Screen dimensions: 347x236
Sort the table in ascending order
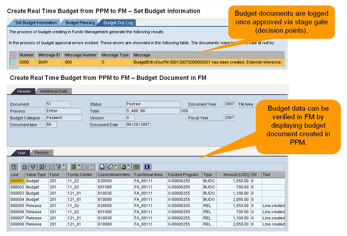pos(24,167)
